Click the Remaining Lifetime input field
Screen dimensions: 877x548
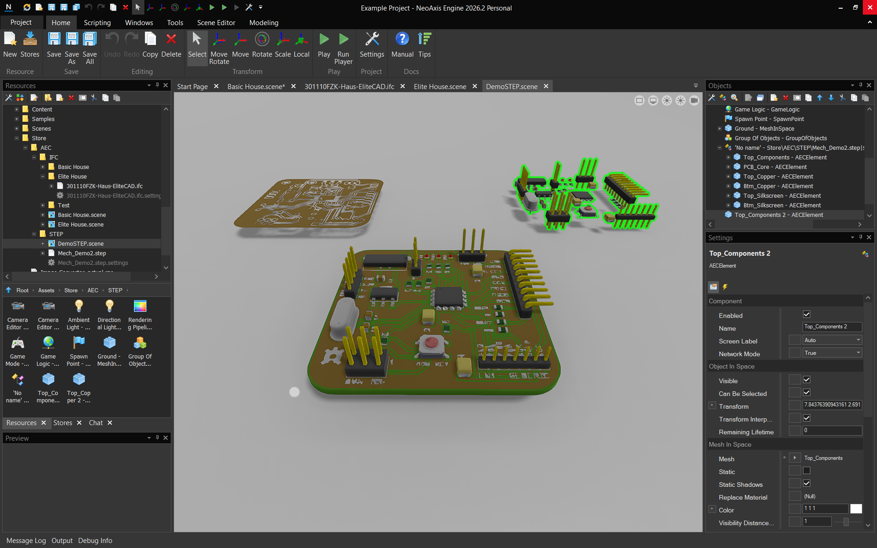832,430
